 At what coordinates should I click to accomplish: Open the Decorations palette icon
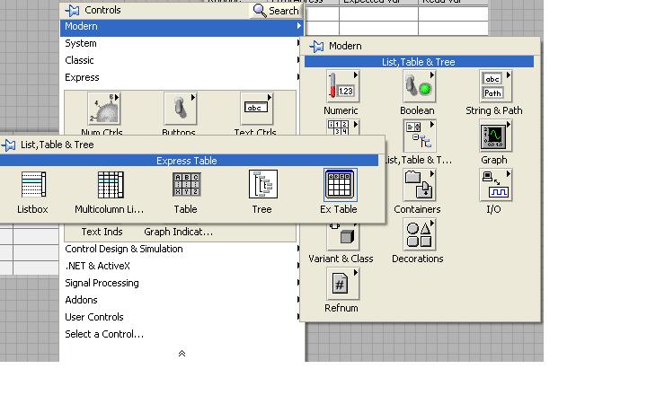pyautogui.click(x=420, y=234)
